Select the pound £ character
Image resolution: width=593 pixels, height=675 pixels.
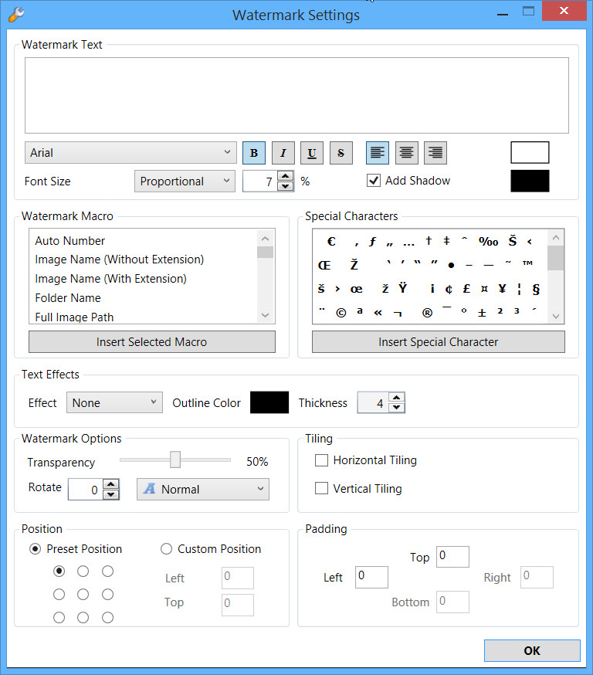pyautogui.click(x=466, y=288)
